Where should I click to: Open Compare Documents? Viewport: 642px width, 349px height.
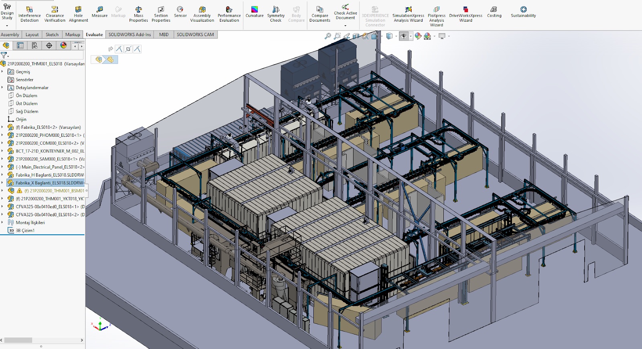coord(320,14)
